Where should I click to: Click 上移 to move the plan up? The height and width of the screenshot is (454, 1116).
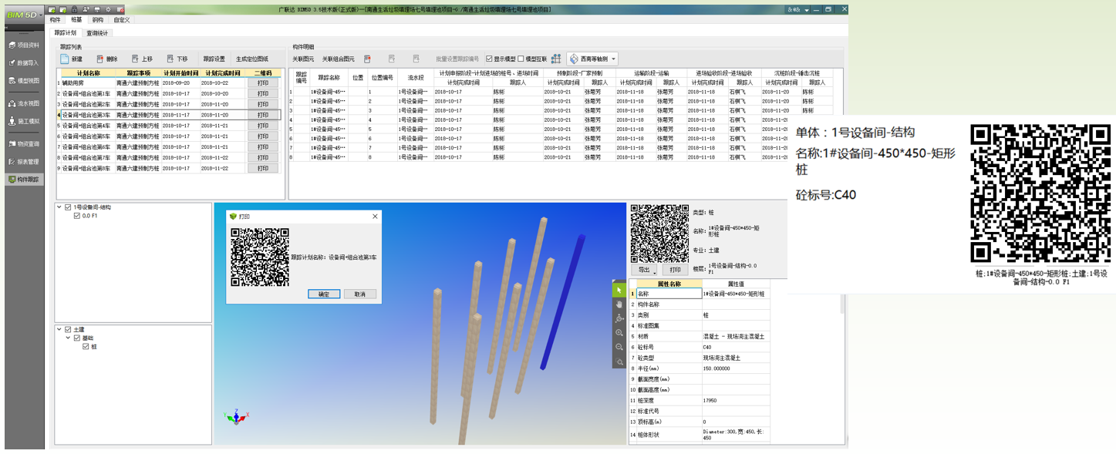pyautogui.click(x=142, y=59)
